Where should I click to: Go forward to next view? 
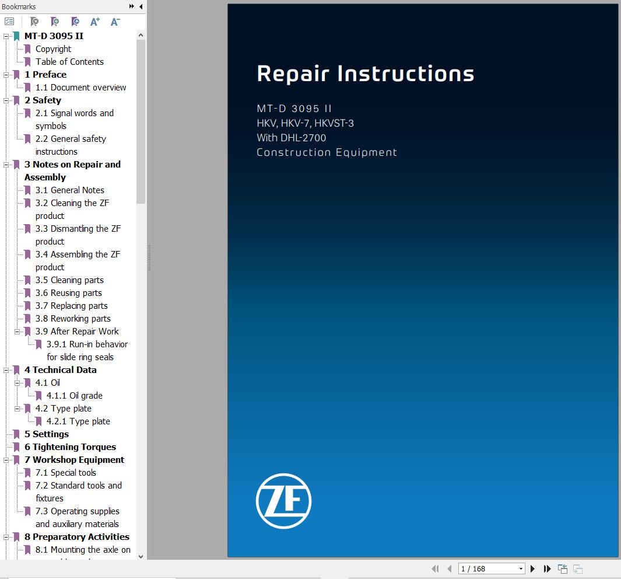[x=577, y=568]
